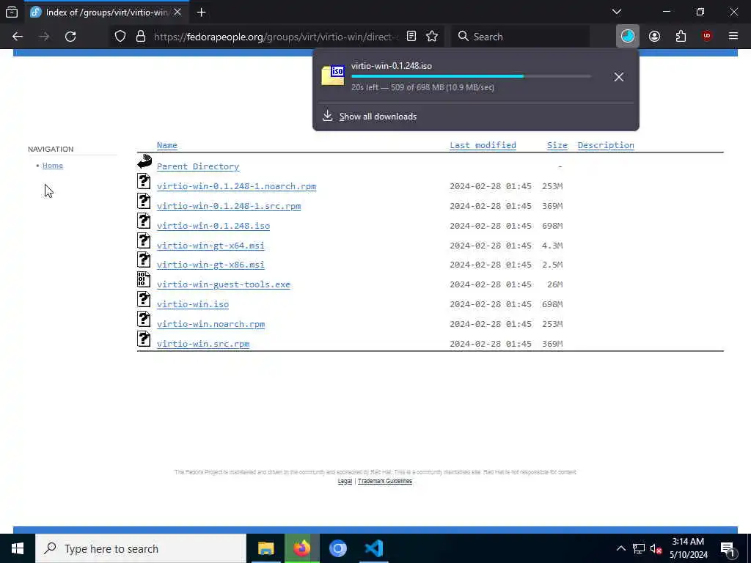This screenshot has width=751, height=563.
Task: Open the Firefox hamburger menu
Action: click(x=733, y=37)
